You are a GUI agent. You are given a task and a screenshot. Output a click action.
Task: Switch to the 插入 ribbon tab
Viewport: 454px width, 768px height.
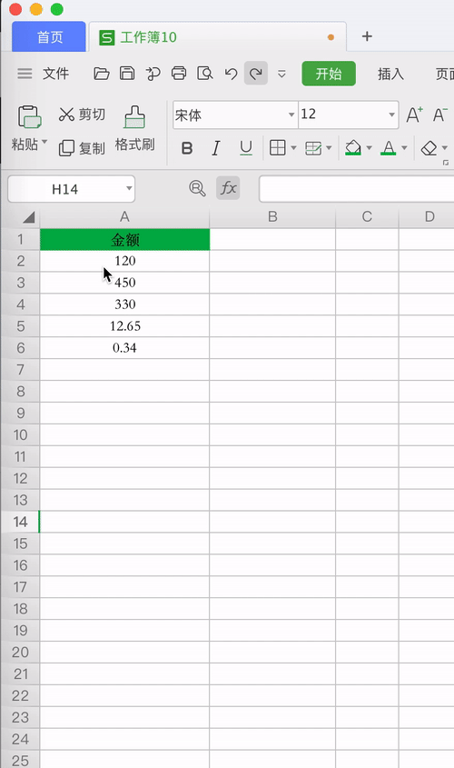point(390,74)
